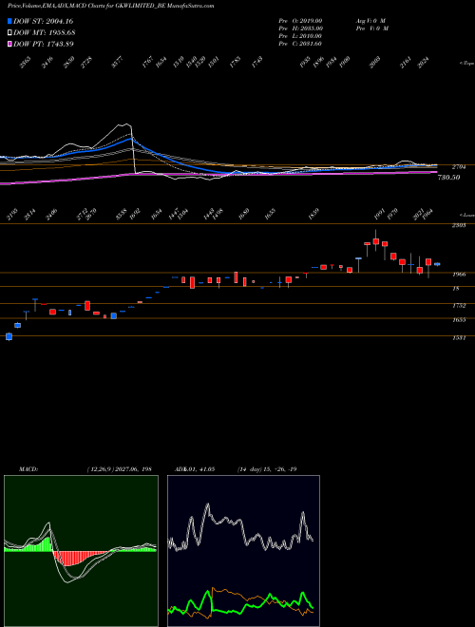Click the blue DOW ST legend swatch
Viewport: 475px width, 627px height.
[9, 21]
